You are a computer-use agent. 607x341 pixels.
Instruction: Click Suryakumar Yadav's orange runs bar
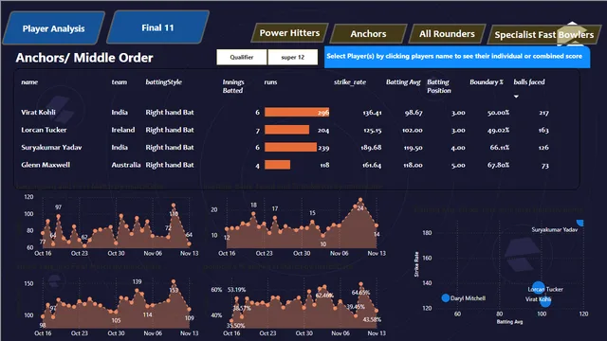click(290, 147)
